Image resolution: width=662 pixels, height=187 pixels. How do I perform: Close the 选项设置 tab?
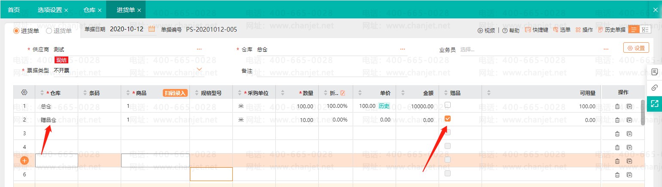tap(66, 10)
